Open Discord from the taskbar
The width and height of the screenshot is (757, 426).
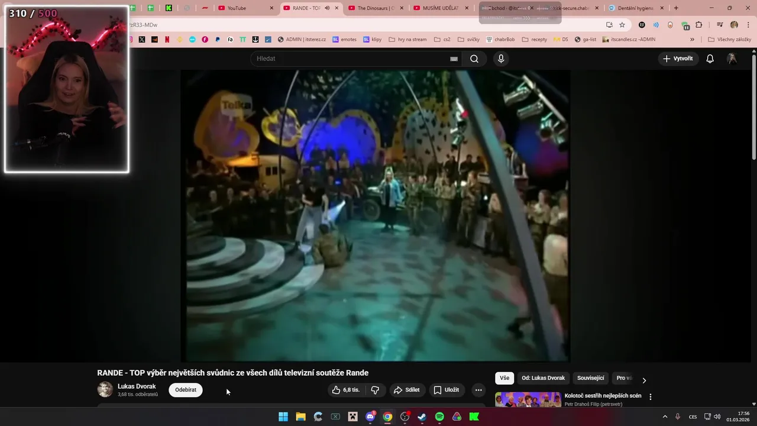point(370,417)
